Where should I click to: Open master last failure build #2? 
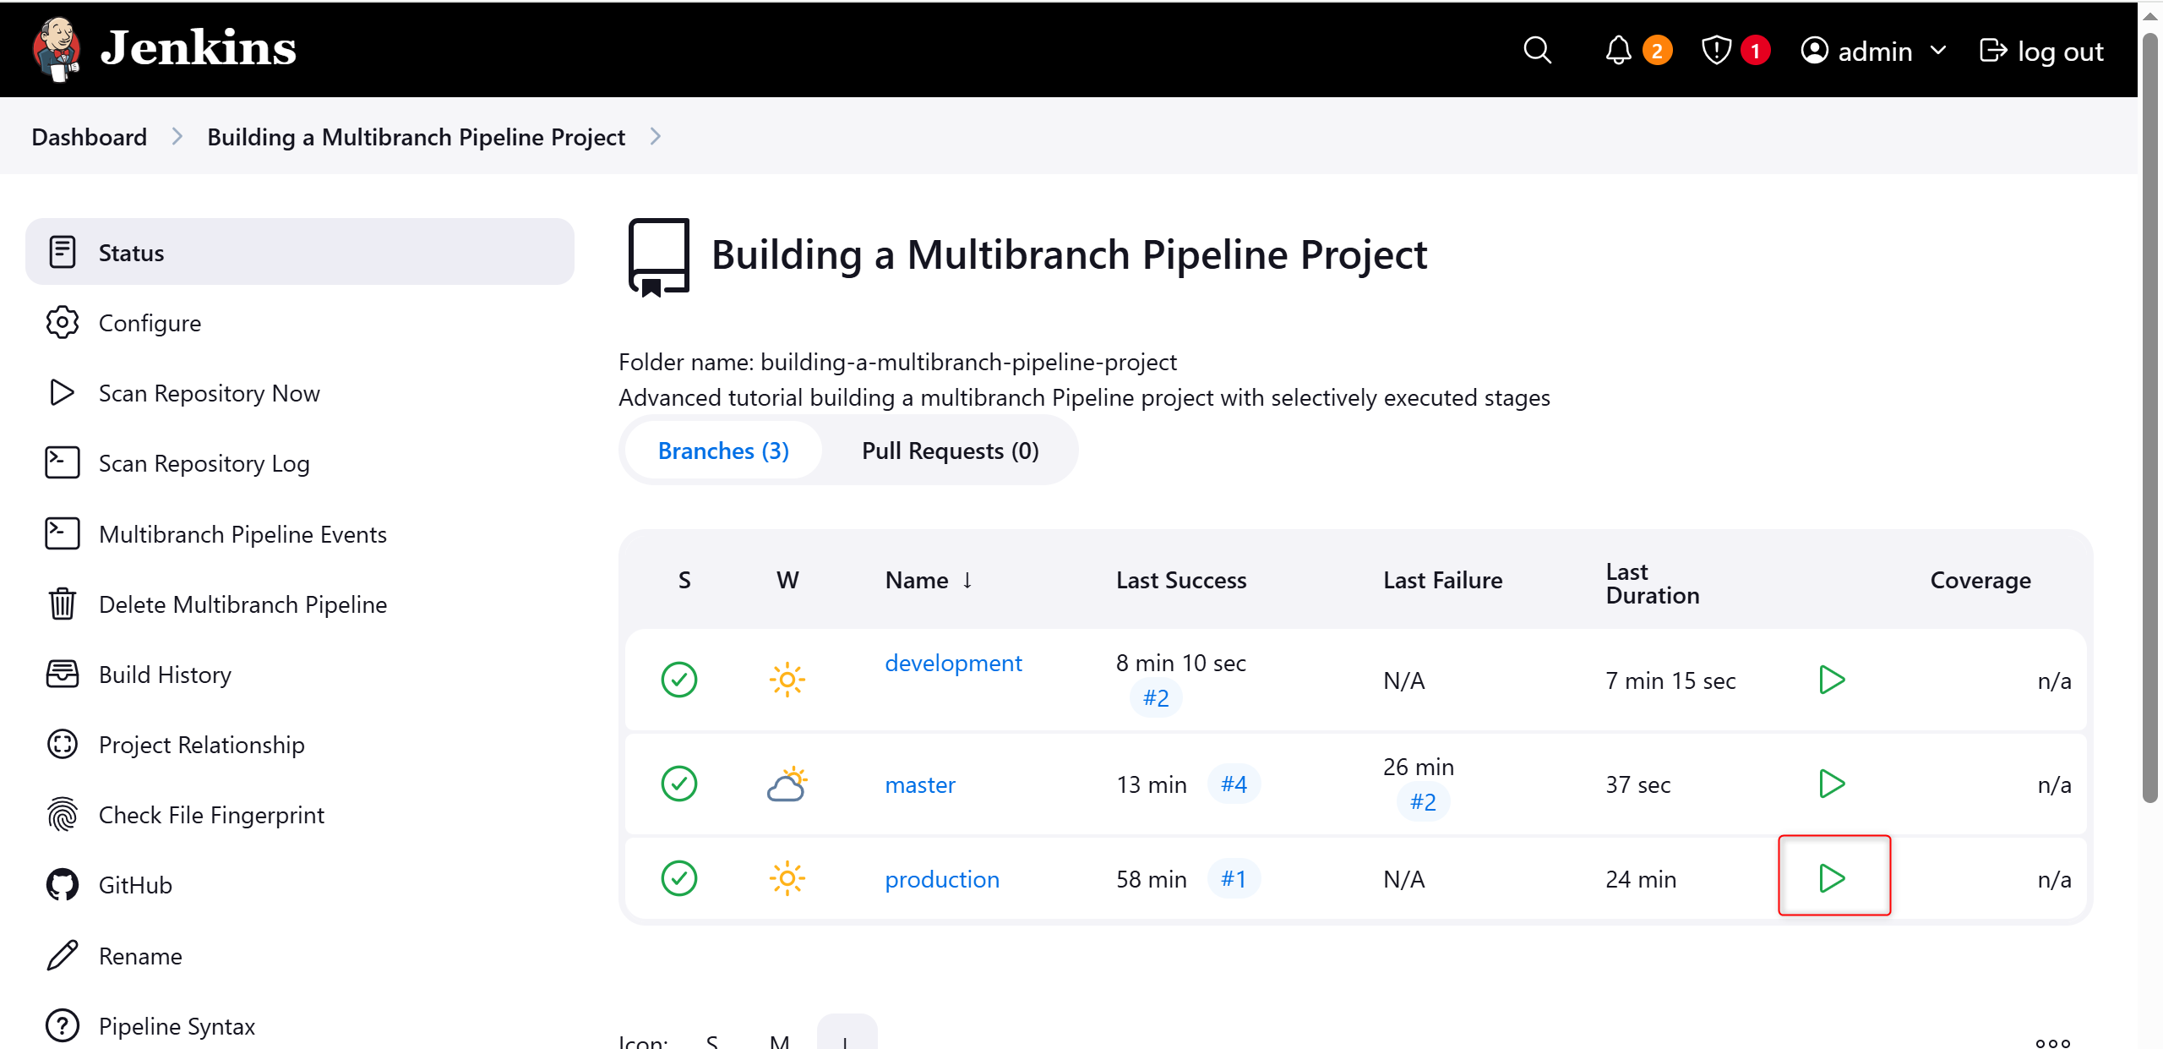pos(1423,801)
